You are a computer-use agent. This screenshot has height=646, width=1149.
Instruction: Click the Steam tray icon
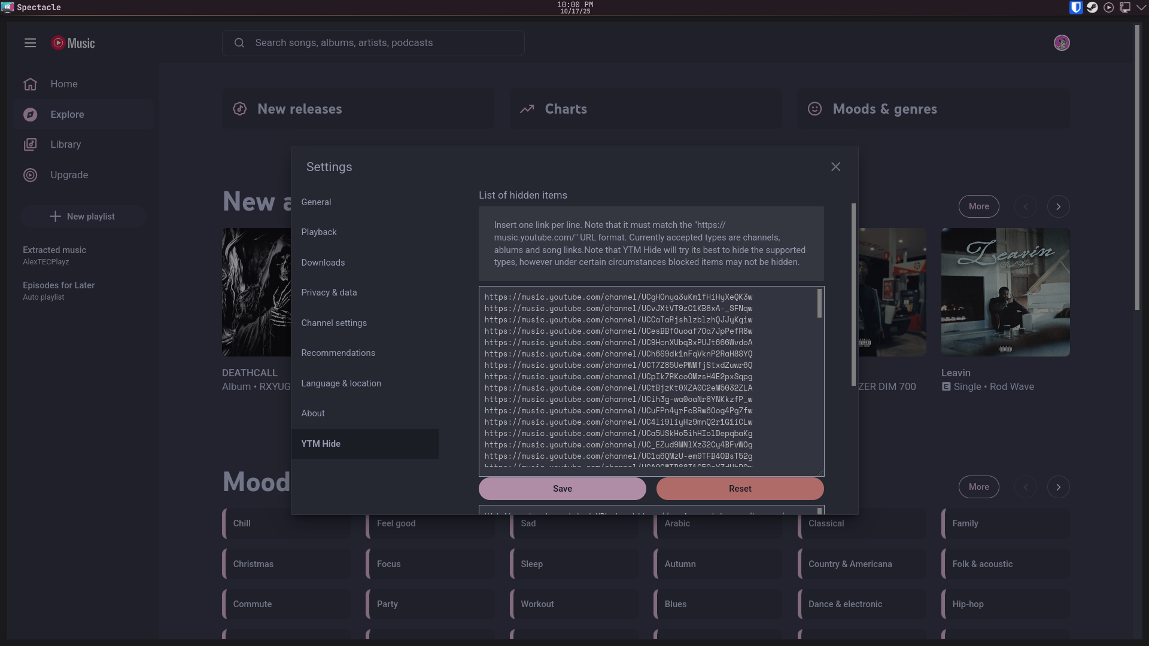(1092, 7)
